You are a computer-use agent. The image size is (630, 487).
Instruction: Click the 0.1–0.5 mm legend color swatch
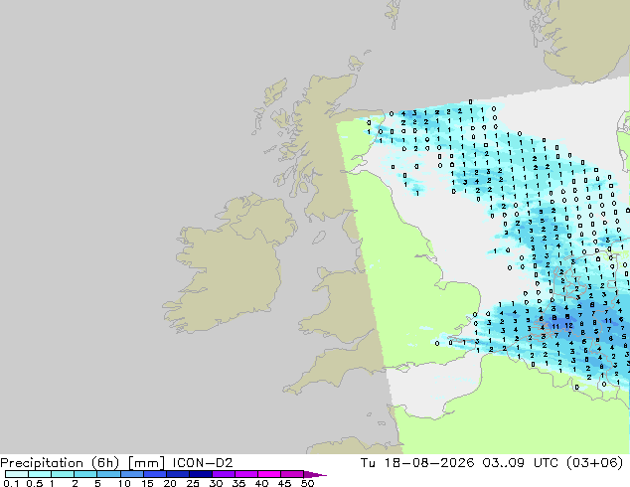(x=17, y=474)
